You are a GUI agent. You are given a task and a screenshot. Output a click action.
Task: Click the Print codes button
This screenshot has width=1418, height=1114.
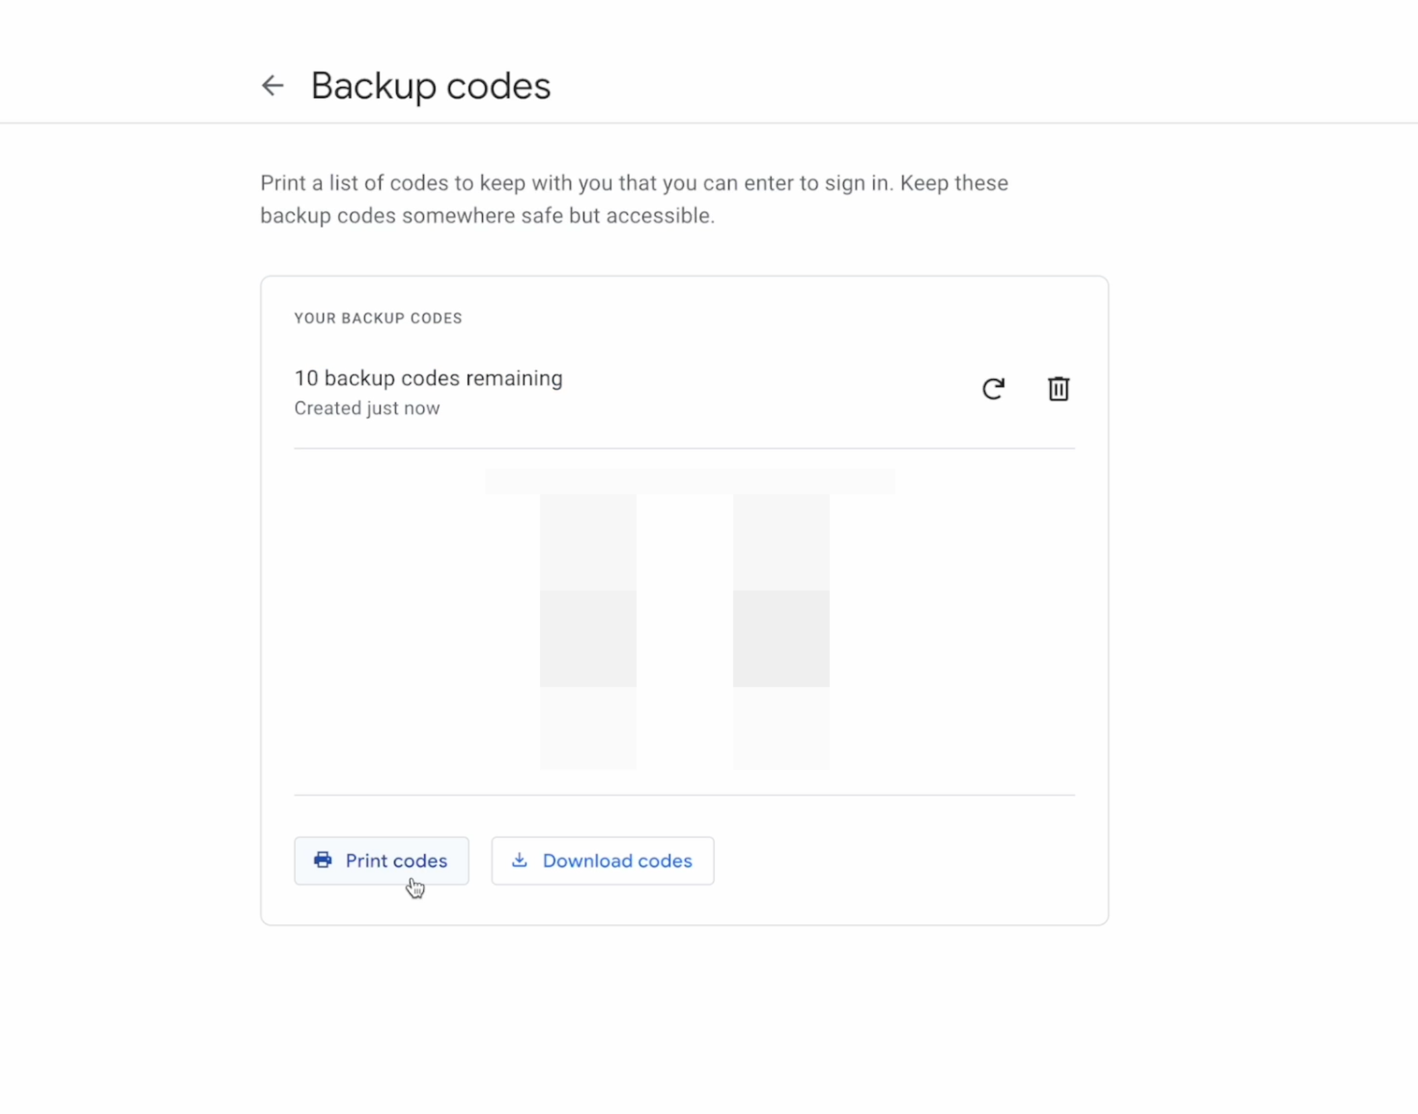point(382,861)
